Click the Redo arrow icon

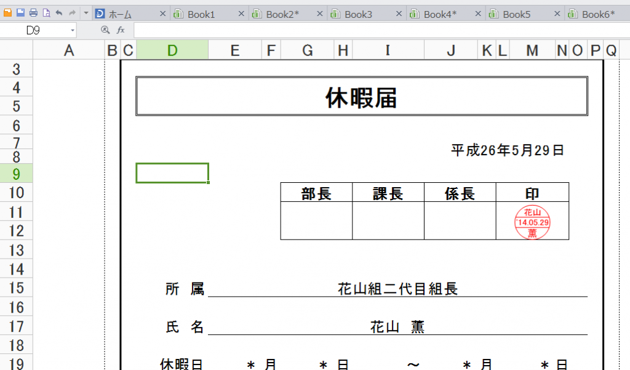tap(71, 13)
